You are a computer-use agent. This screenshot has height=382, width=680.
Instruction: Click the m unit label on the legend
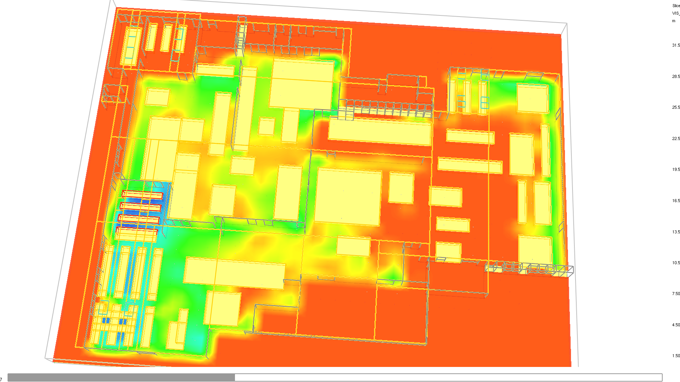[x=674, y=21]
